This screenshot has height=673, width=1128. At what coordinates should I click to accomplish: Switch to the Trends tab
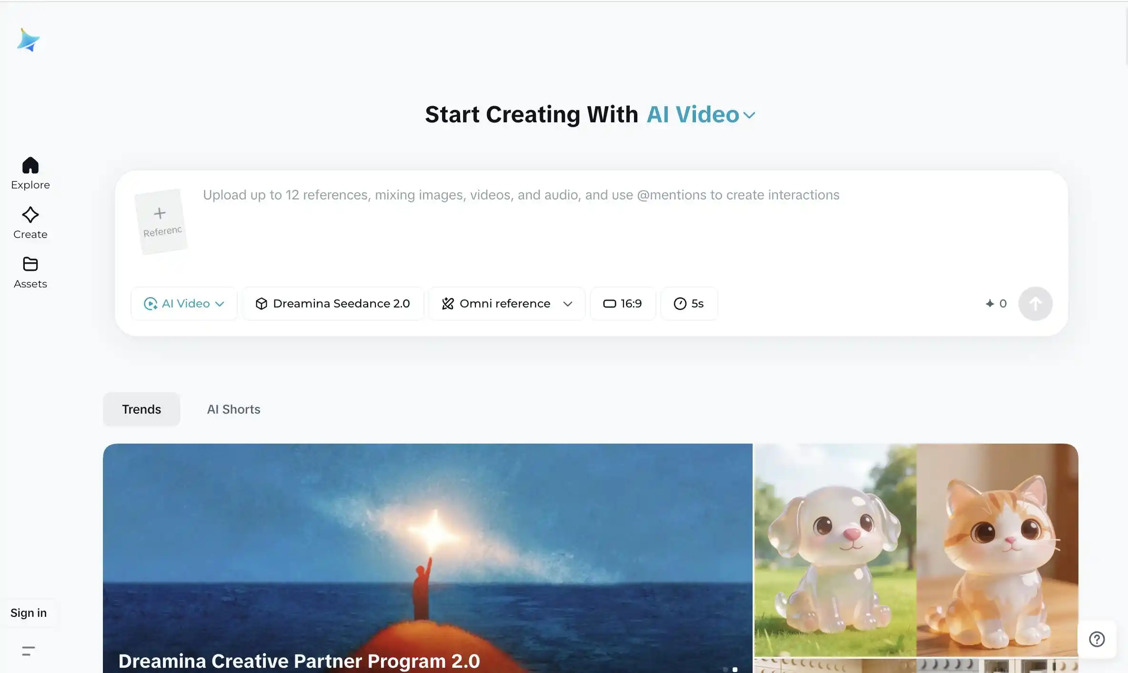click(x=141, y=409)
